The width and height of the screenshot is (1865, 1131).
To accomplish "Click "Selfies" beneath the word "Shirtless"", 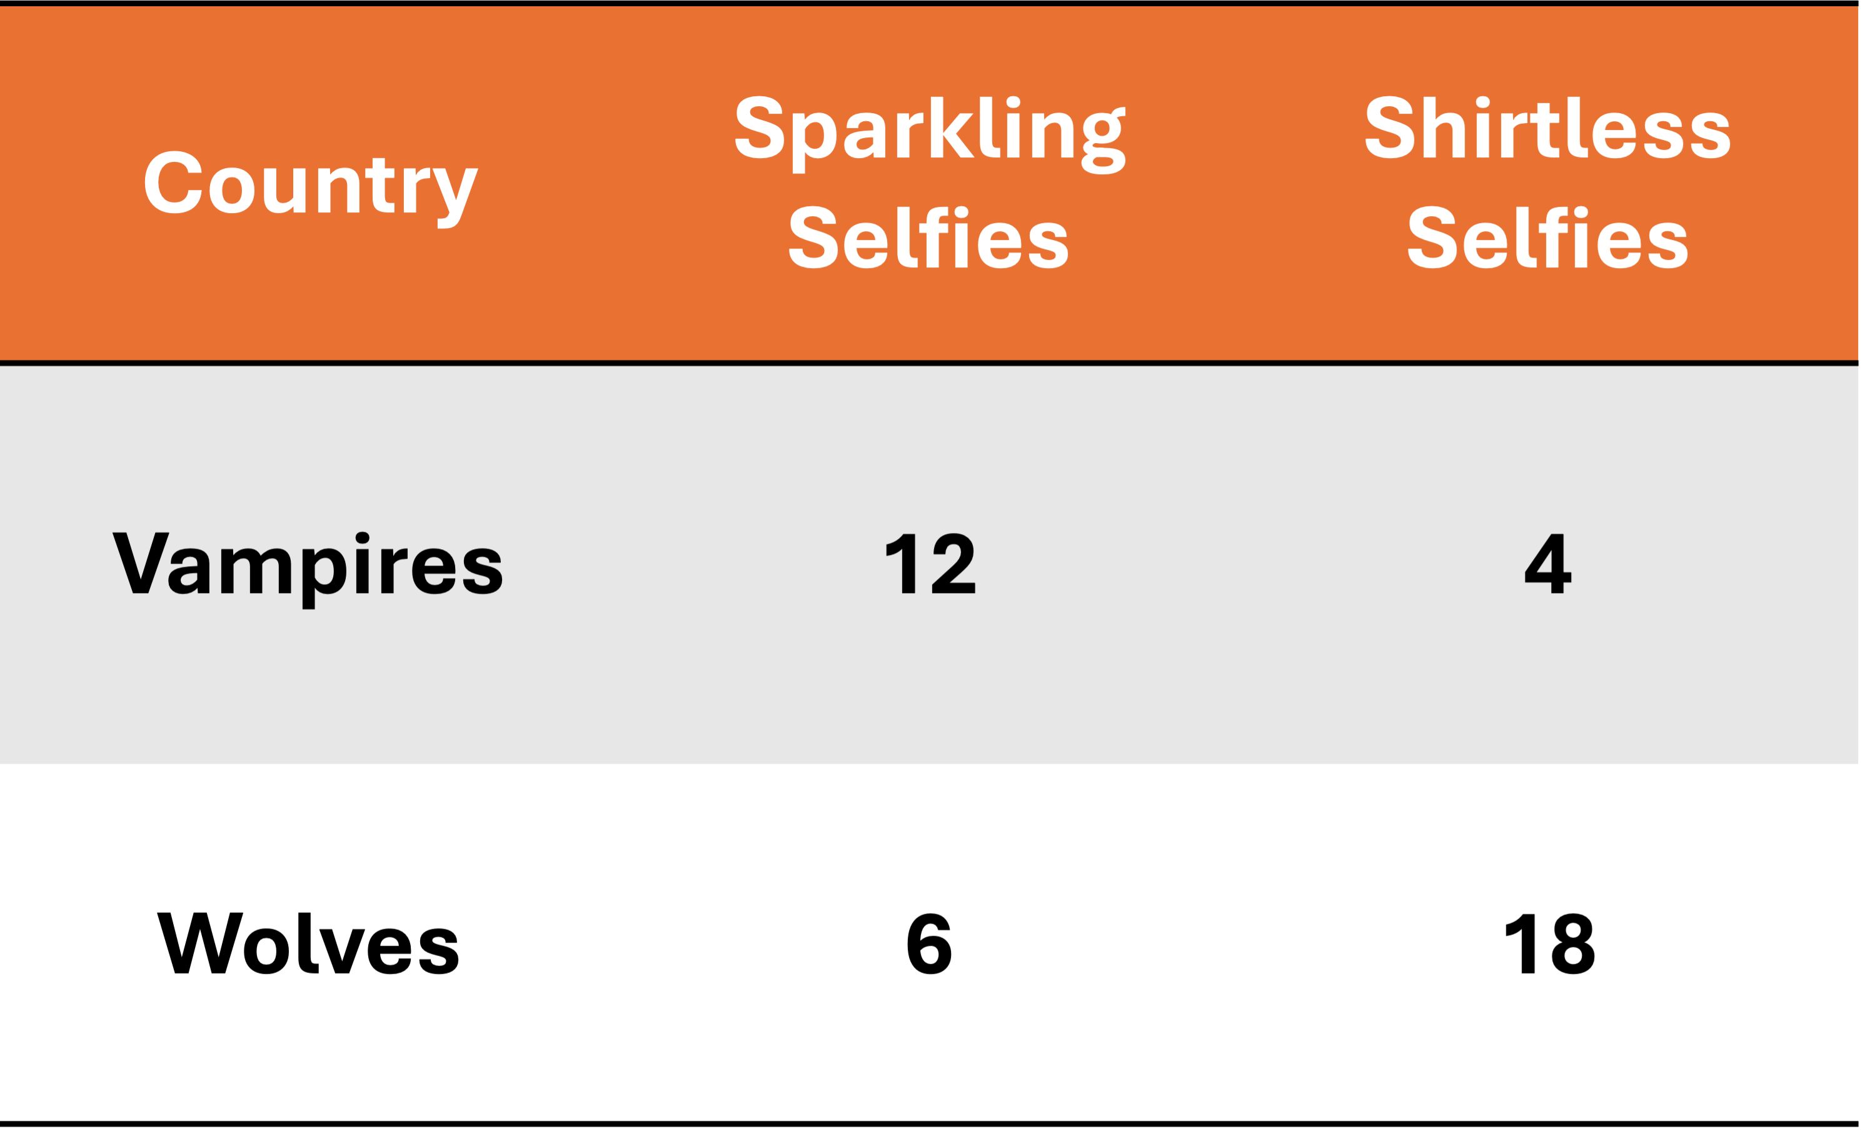I will [1547, 238].
